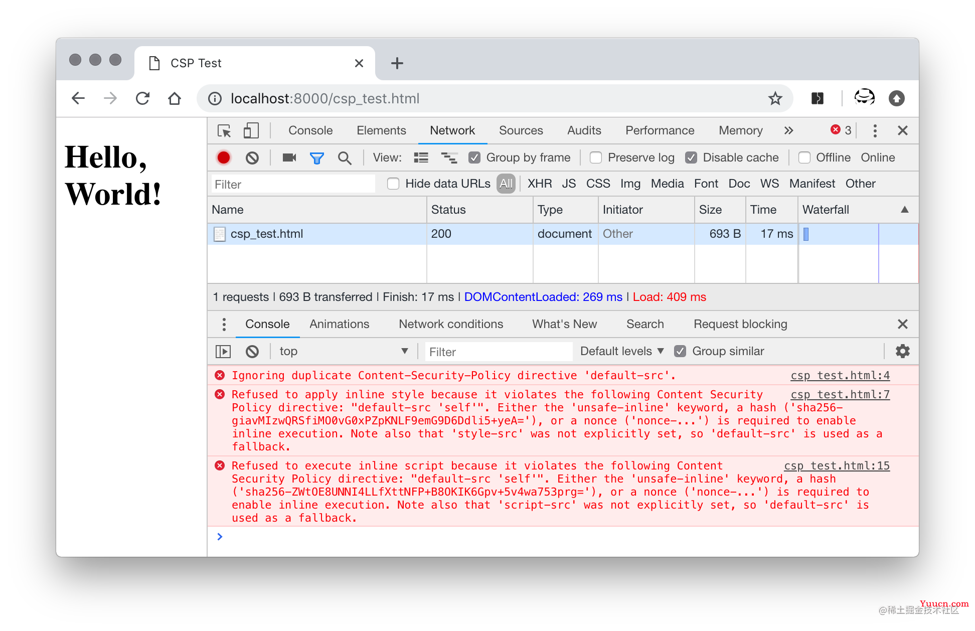This screenshot has height=631, width=975.
Task: Stop recording network log red button
Action: coord(224,158)
